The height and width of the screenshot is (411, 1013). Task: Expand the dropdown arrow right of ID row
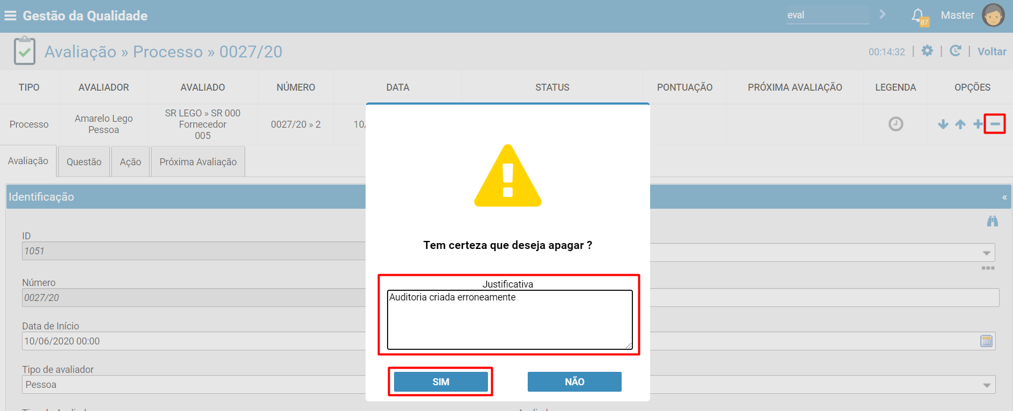point(987,253)
